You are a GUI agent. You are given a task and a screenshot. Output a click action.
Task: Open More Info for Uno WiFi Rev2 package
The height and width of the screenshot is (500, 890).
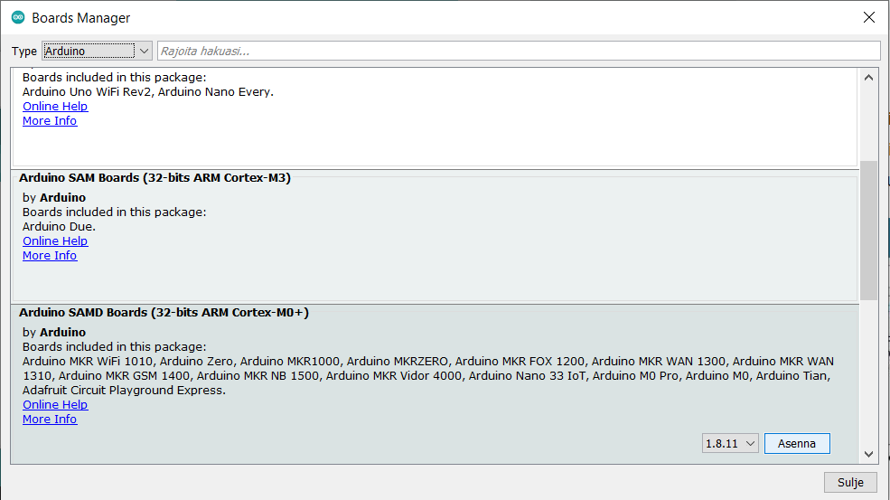tap(50, 121)
